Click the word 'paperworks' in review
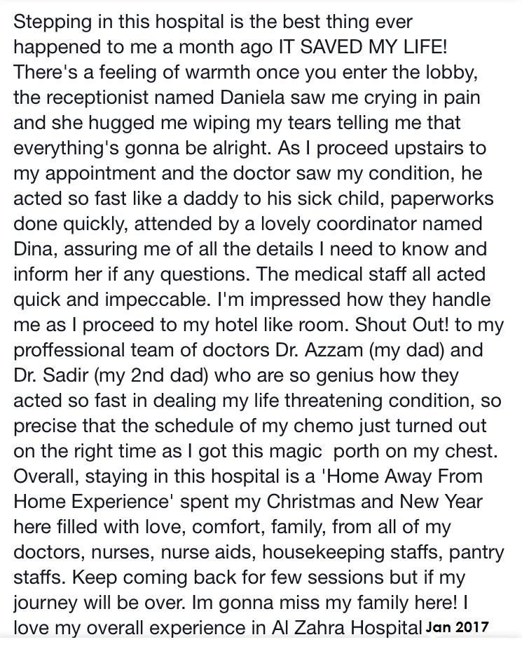The width and height of the screenshot is (522, 649). coord(442,199)
